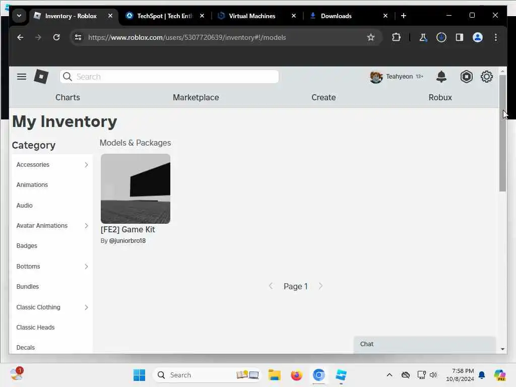Open the [FE2] Game Kit title link
The image size is (516, 387).
[x=127, y=230]
